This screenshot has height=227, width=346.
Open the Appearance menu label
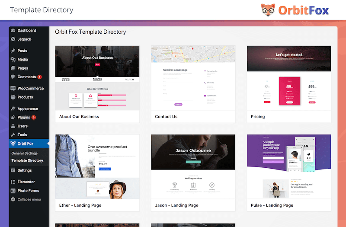tap(28, 109)
